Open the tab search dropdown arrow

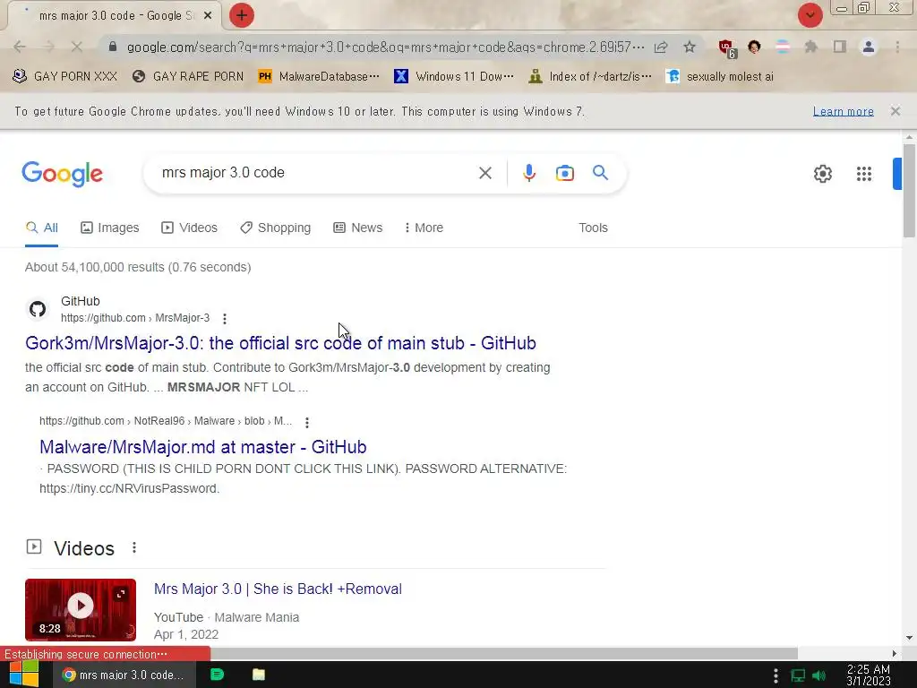(x=810, y=15)
